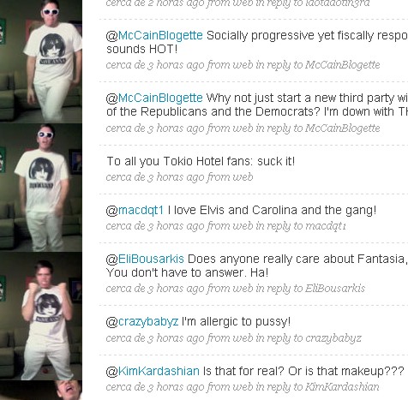This screenshot has width=408, height=400.
Task: Click the 'To all you Tokio Hotel fans' tweet text
Action: point(201,161)
